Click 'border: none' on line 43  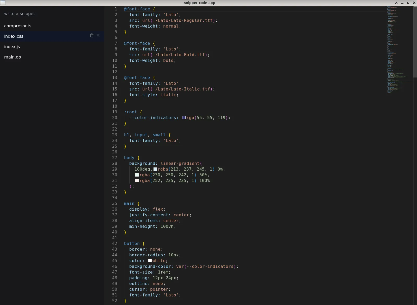146,249
